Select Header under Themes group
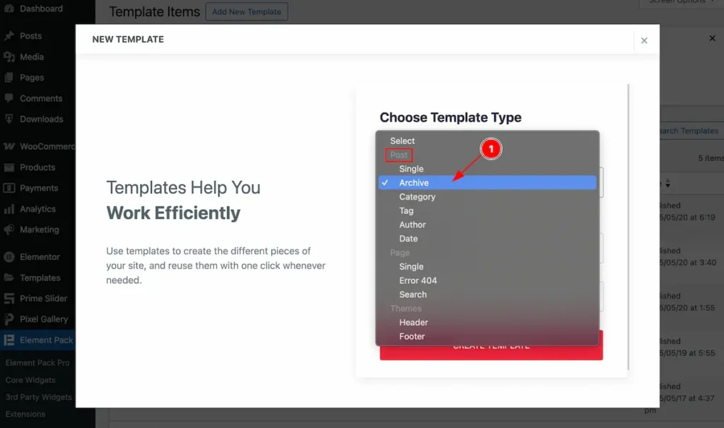Image resolution: width=724 pixels, height=428 pixels. pos(414,323)
